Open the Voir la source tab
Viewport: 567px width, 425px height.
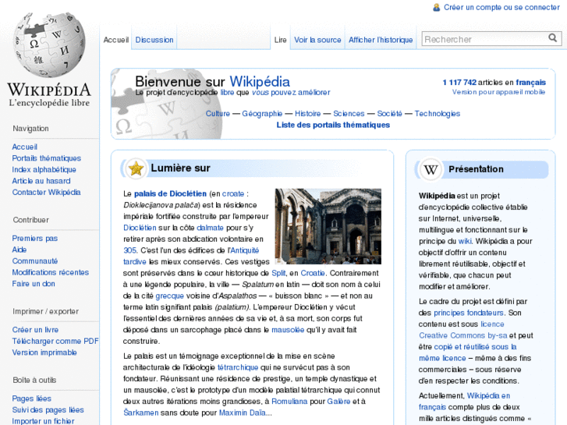[x=317, y=40]
